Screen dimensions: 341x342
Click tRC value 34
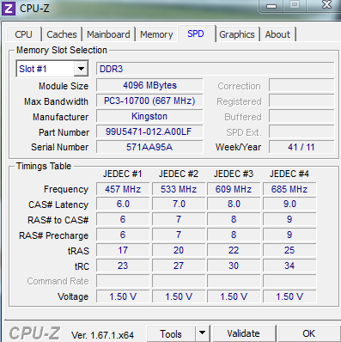pyautogui.click(x=289, y=266)
